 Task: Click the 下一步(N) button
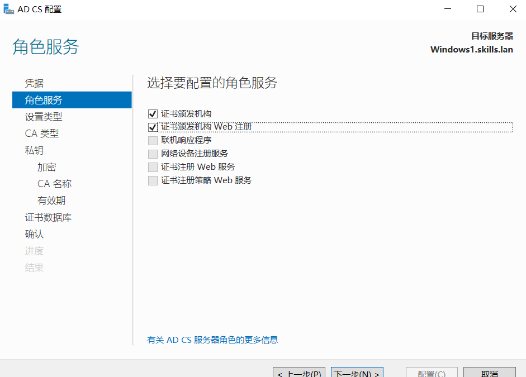(357, 373)
